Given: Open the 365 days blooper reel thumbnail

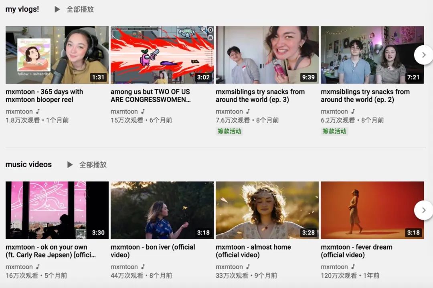Looking at the screenshot, I should [57, 55].
